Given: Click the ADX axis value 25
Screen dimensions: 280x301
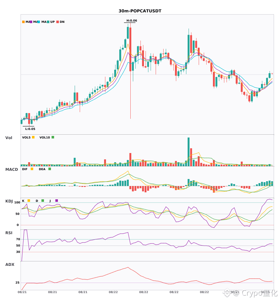Looking at the screenshot, I should (17, 283).
